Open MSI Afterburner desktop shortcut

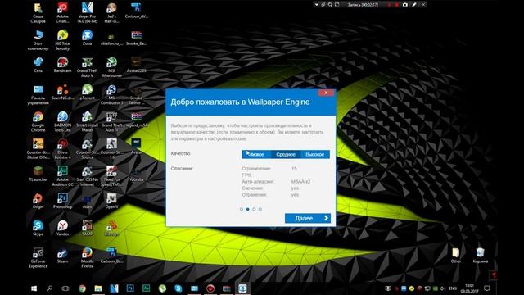pos(111,67)
